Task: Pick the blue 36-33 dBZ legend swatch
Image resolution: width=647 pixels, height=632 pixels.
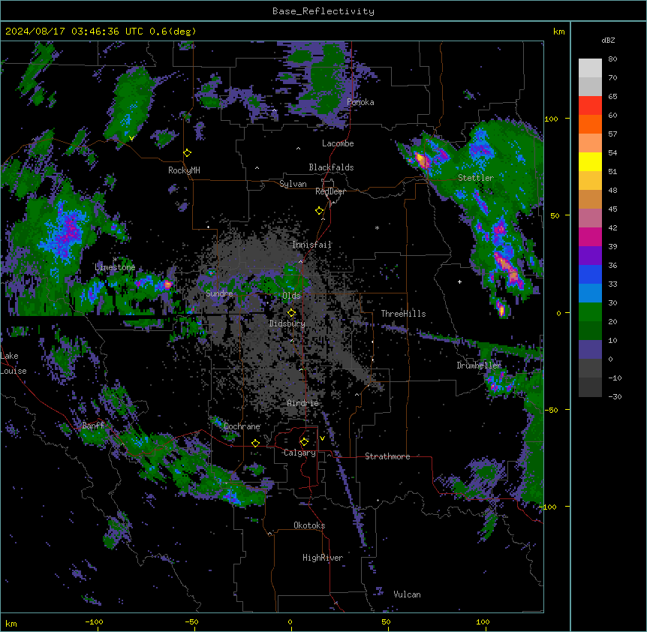Action: (x=590, y=274)
